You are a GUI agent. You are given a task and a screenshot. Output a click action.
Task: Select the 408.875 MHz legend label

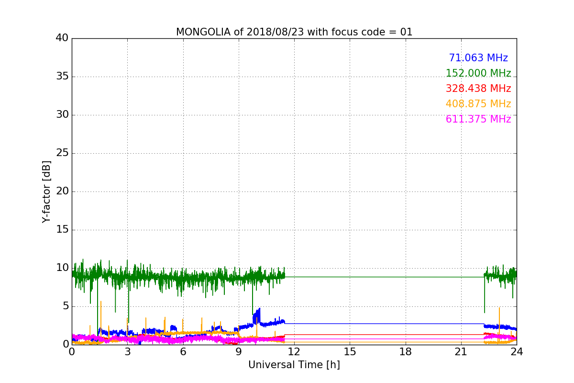pos(478,104)
